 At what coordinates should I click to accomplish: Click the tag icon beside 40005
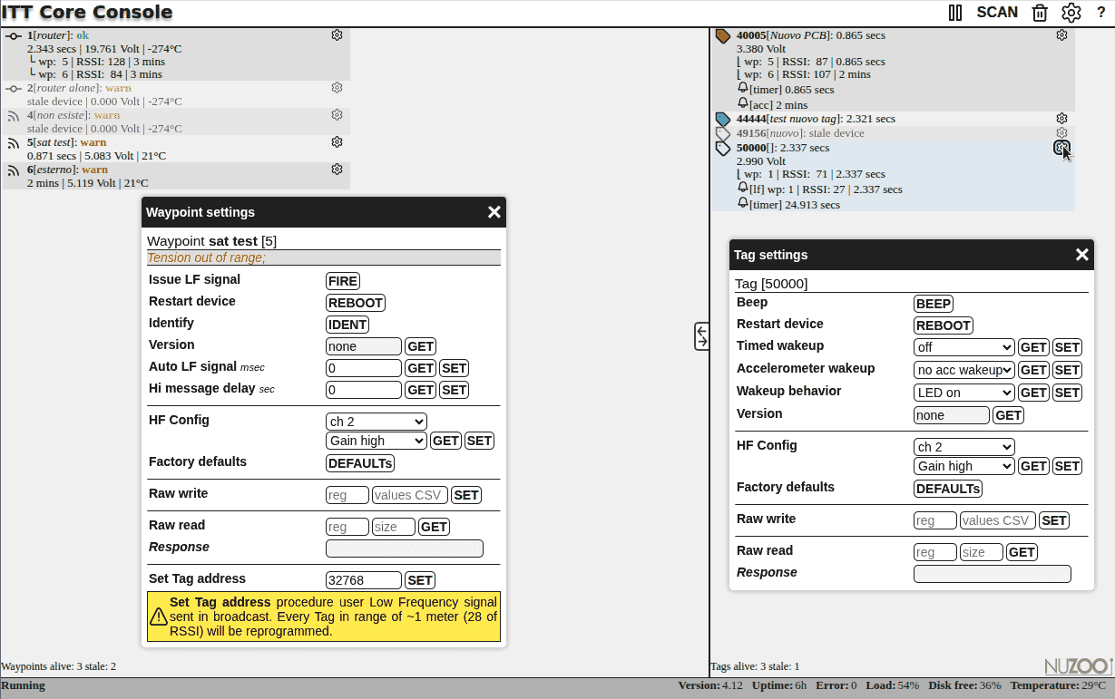tap(723, 36)
